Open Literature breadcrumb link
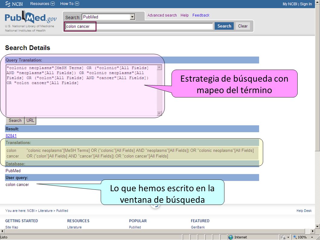The height and width of the screenshot is (240, 320). 45,211
